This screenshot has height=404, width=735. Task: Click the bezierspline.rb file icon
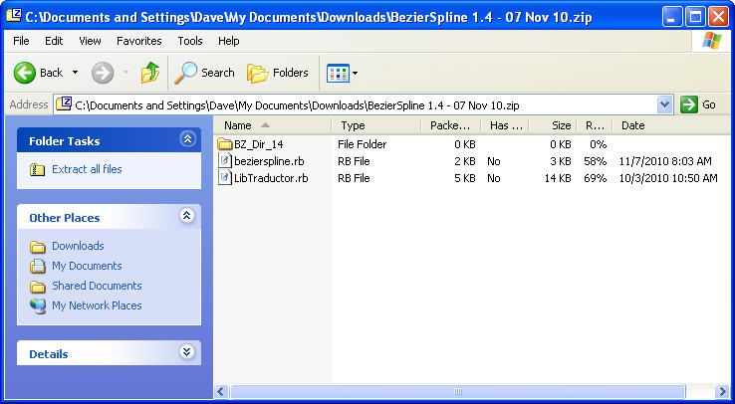[225, 161]
